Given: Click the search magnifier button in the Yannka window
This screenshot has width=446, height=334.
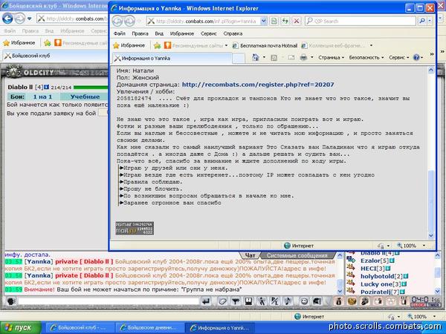Looking at the screenshot, I should pos(422,21).
